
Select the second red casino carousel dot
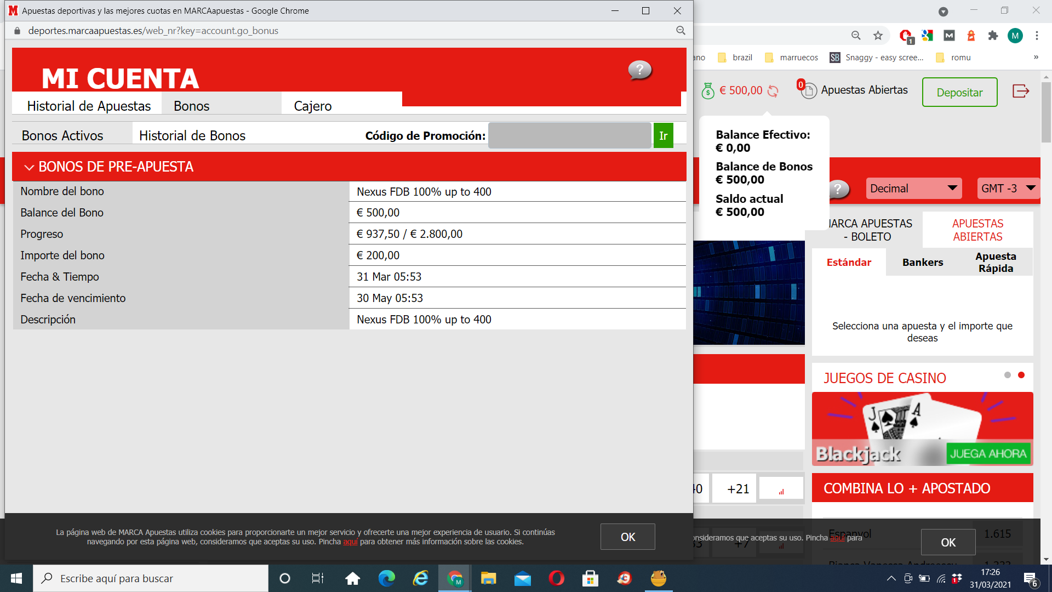coord(1021,375)
